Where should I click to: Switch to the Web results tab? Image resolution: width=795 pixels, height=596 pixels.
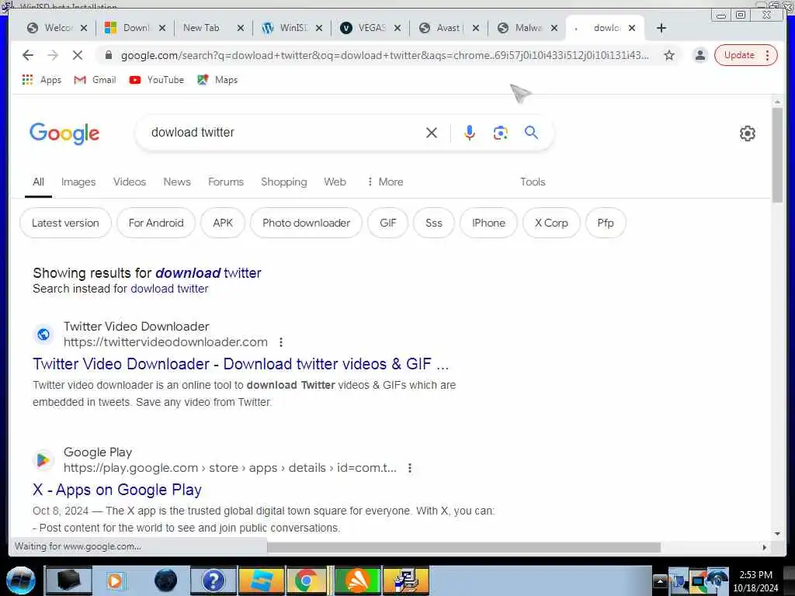click(x=335, y=182)
